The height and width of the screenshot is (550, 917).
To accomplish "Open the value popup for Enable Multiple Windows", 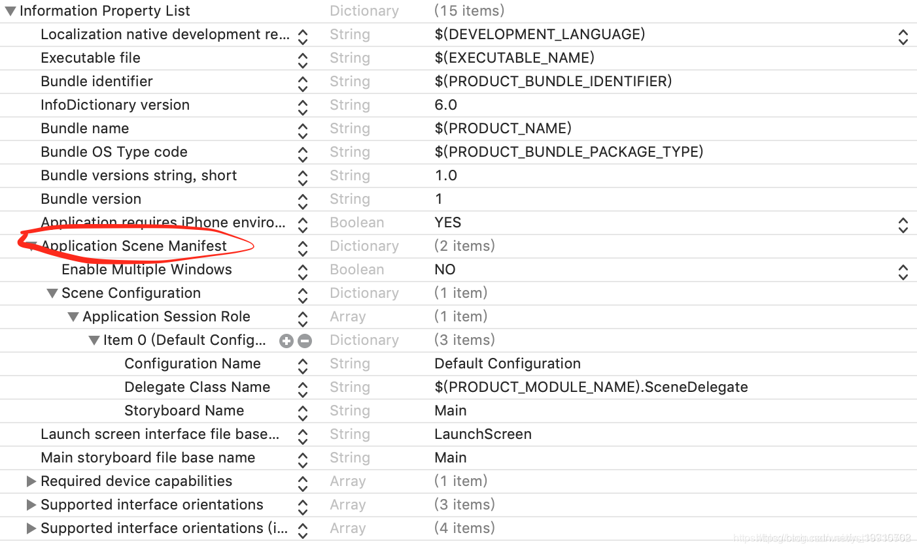I will (903, 269).
